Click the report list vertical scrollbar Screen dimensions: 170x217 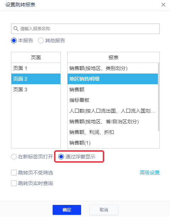tap(159, 97)
